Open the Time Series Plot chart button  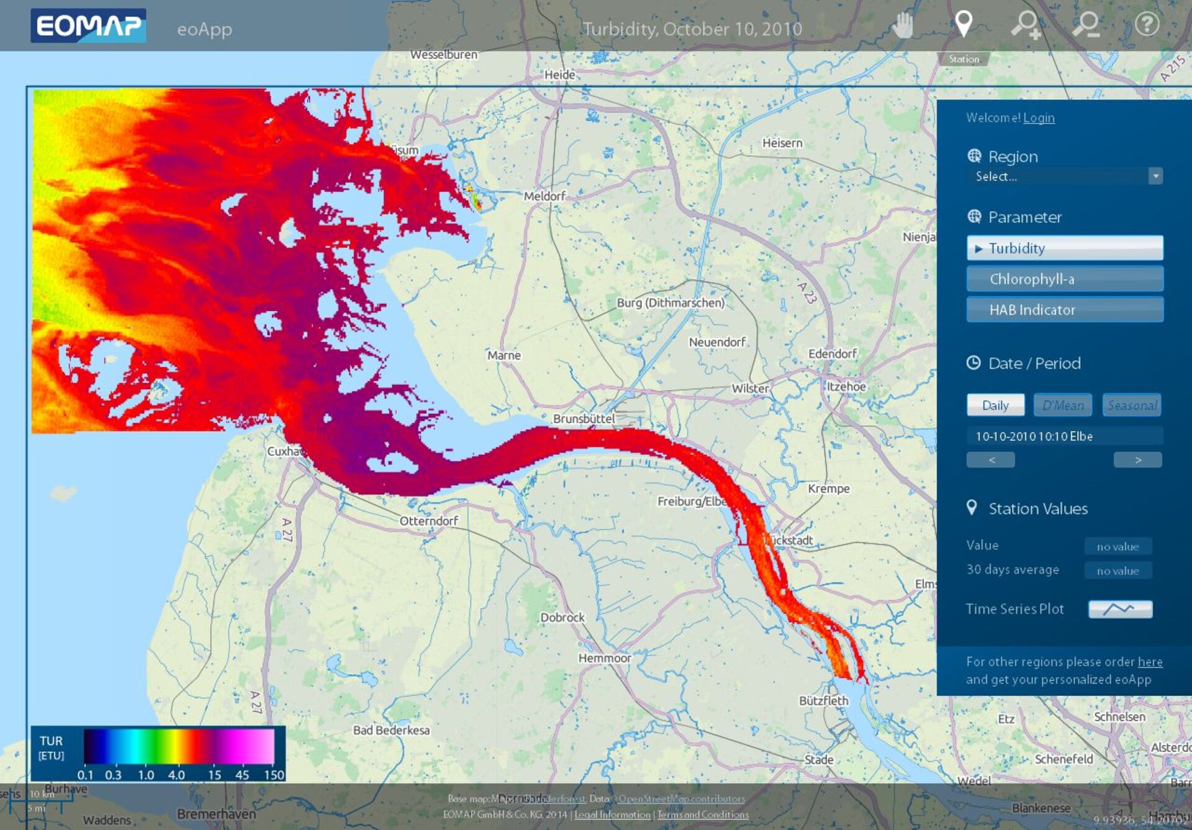click(1120, 609)
